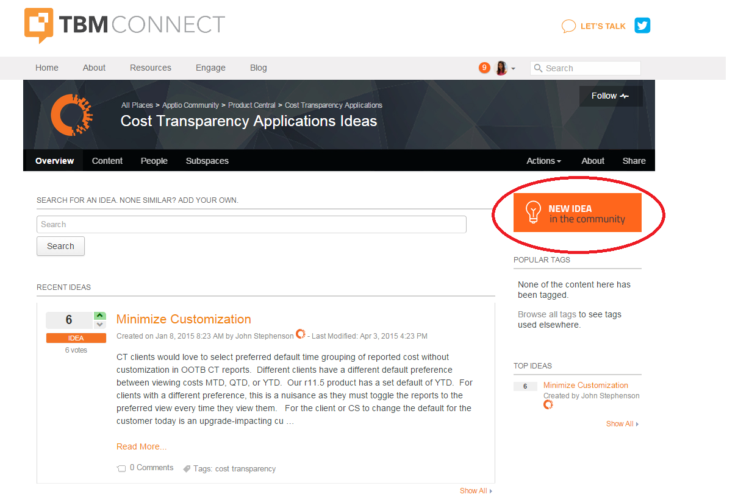The image size is (738, 497).
Task: Go to the Blog menu item
Action: pyautogui.click(x=259, y=68)
